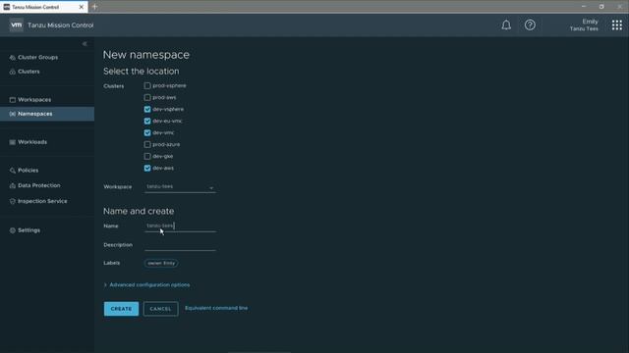Open Inspection Service in the sidebar

pos(42,201)
